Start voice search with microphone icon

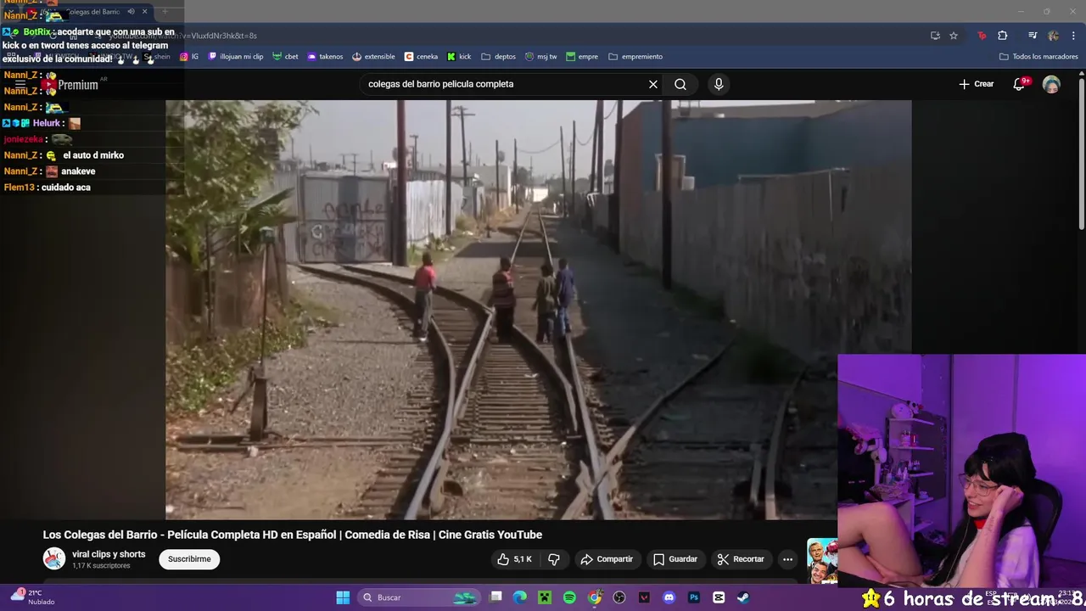719,84
